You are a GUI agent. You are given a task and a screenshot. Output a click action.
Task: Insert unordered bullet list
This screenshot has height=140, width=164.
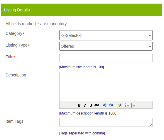127,105
